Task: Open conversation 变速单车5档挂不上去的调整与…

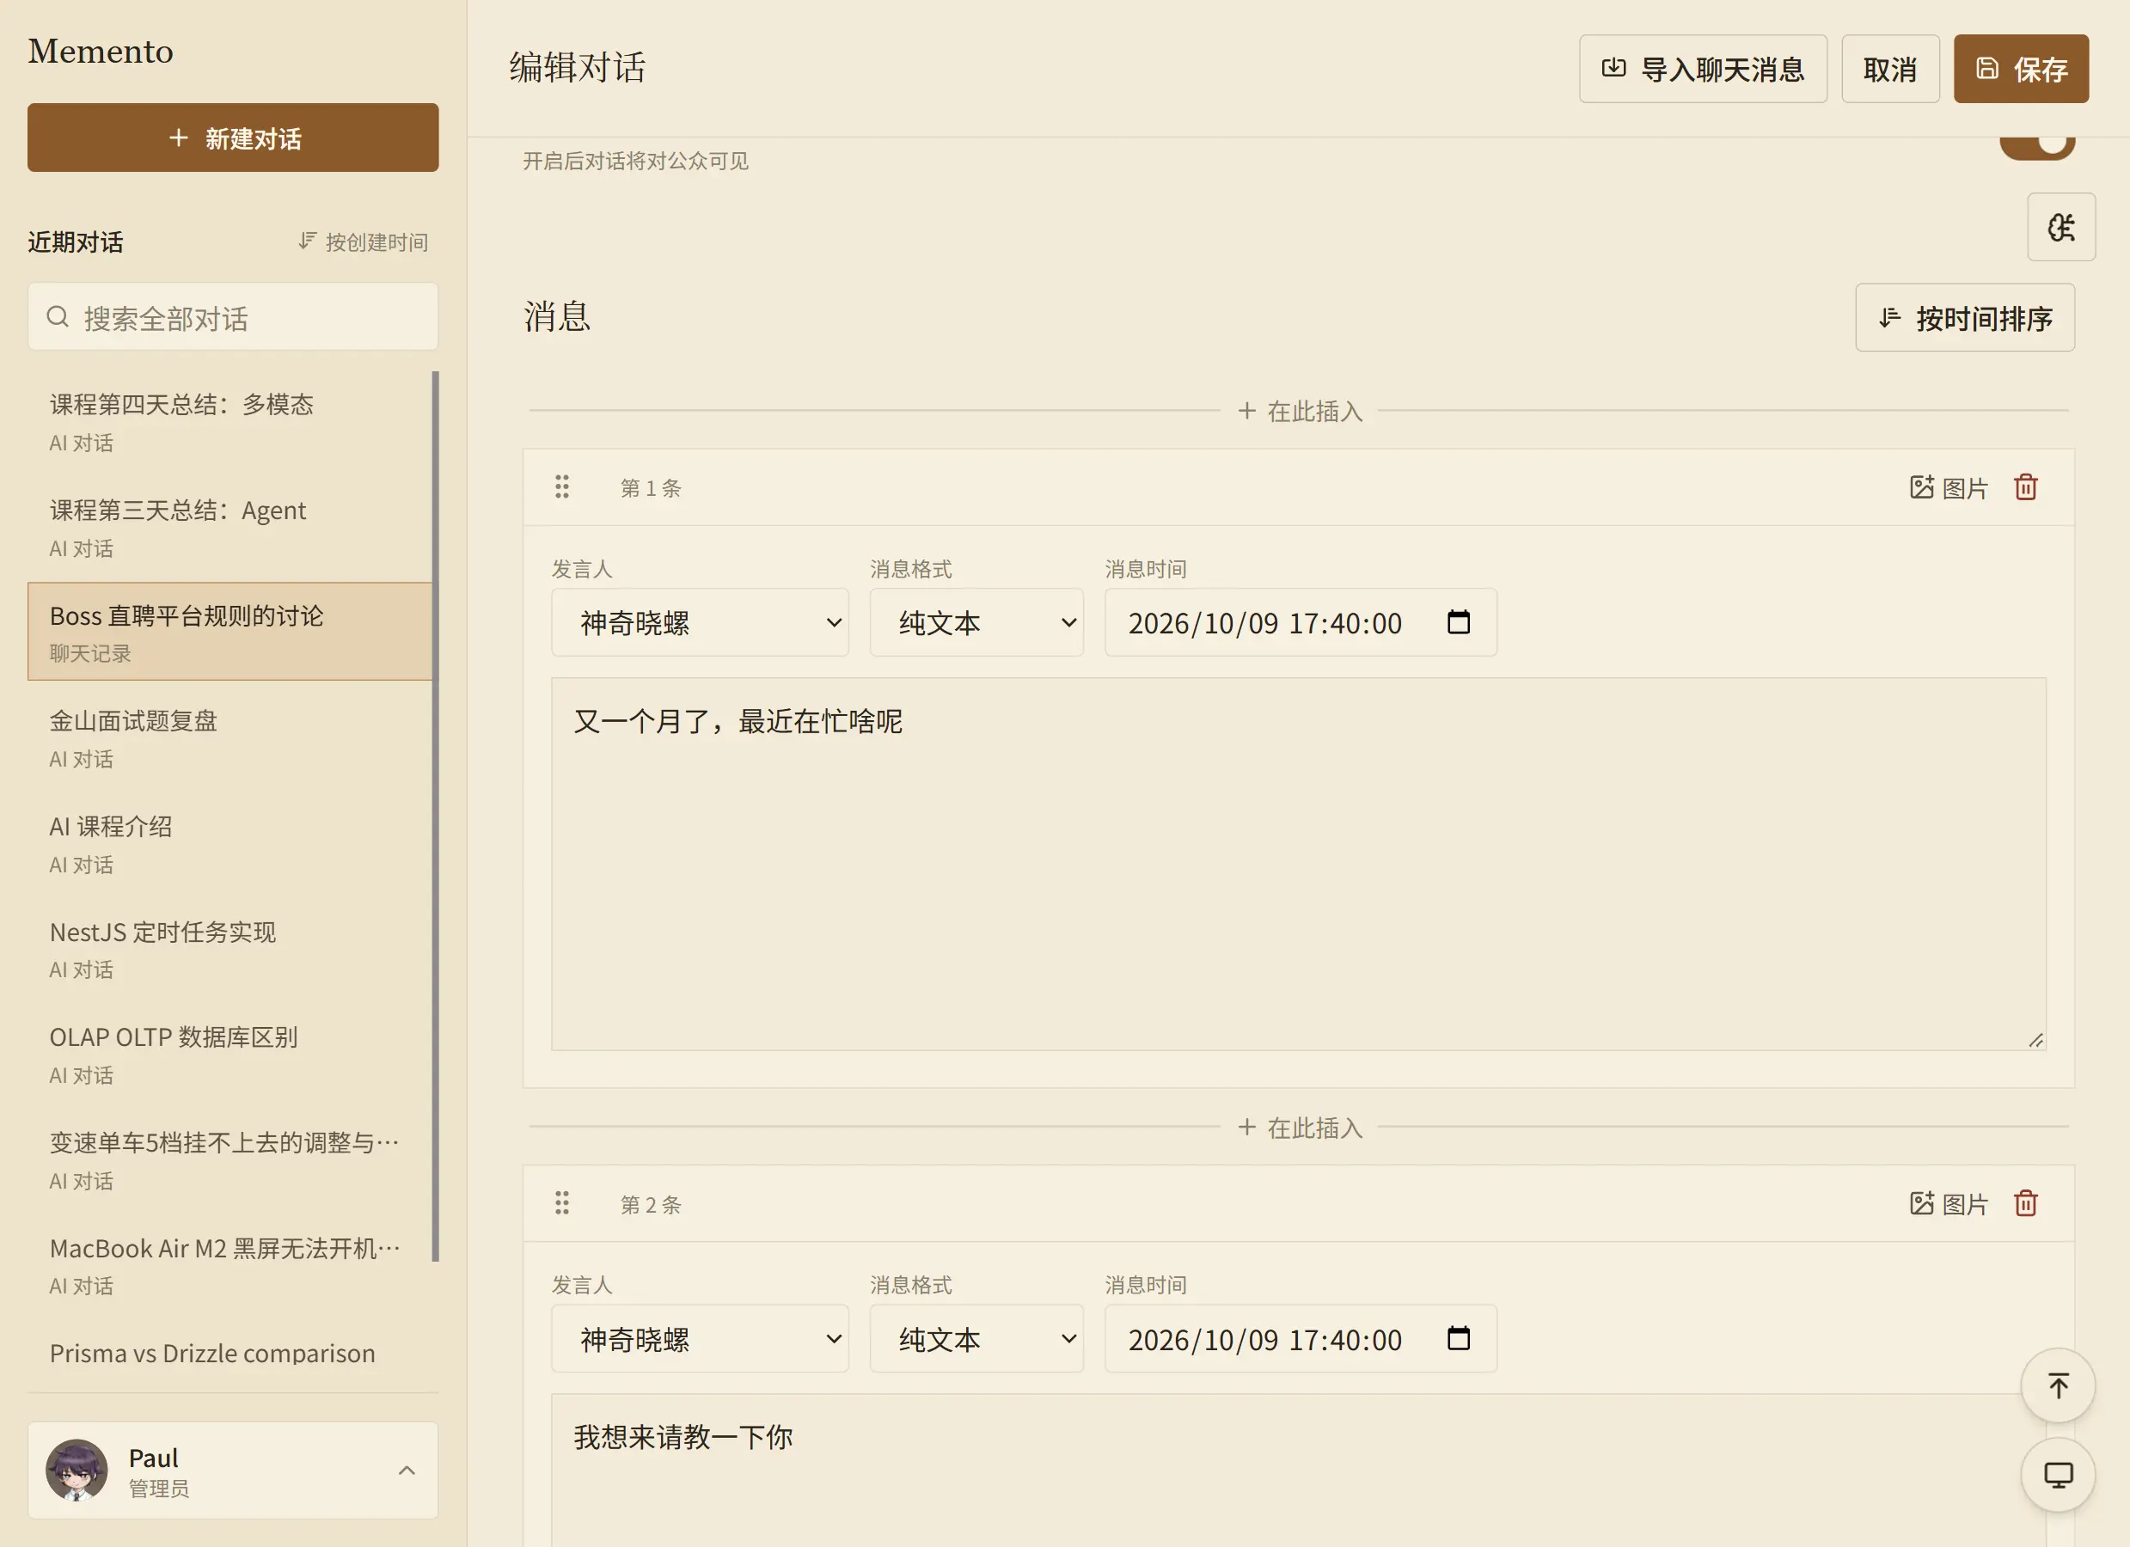Action: click(x=230, y=1159)
